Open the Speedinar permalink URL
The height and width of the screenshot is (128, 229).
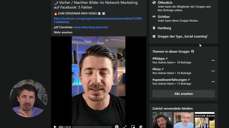98,20
